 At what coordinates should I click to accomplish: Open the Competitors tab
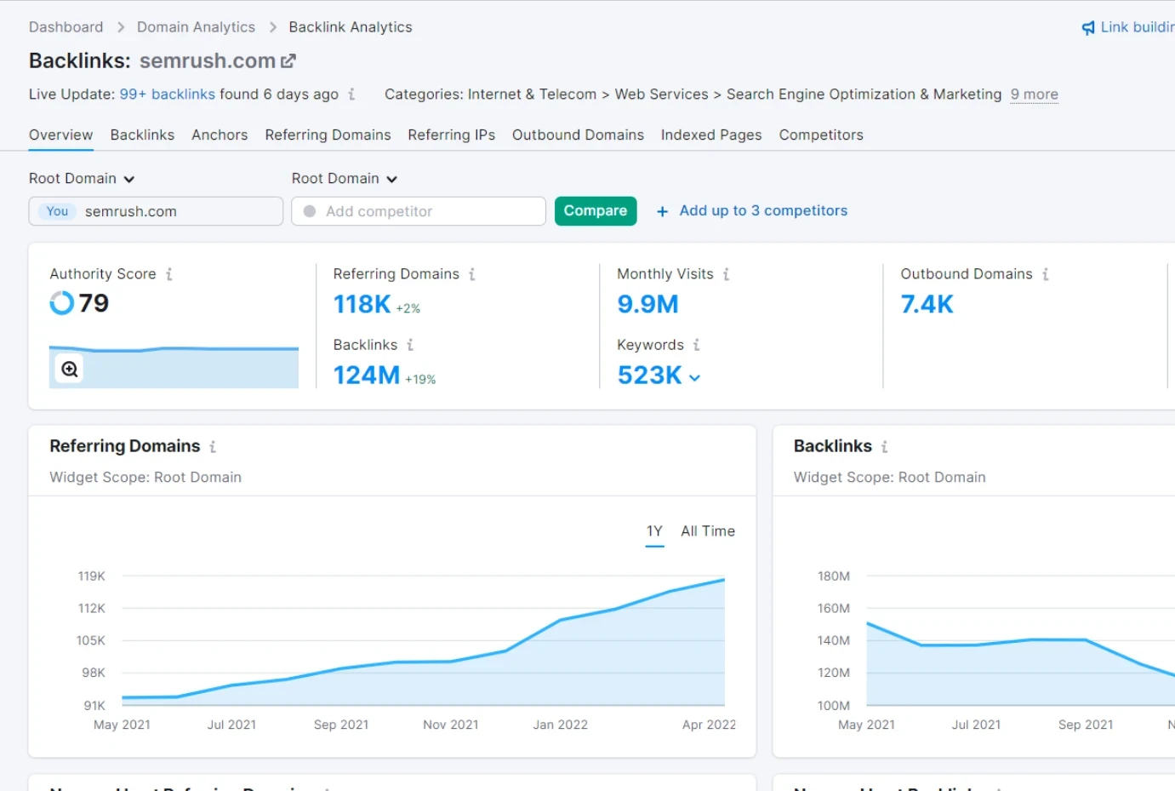click(x=820, y=135)
